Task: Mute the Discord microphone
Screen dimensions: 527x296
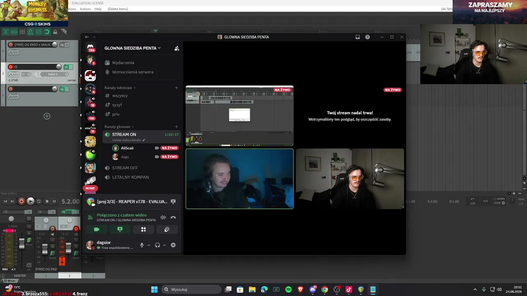Action: pos(142,245)
